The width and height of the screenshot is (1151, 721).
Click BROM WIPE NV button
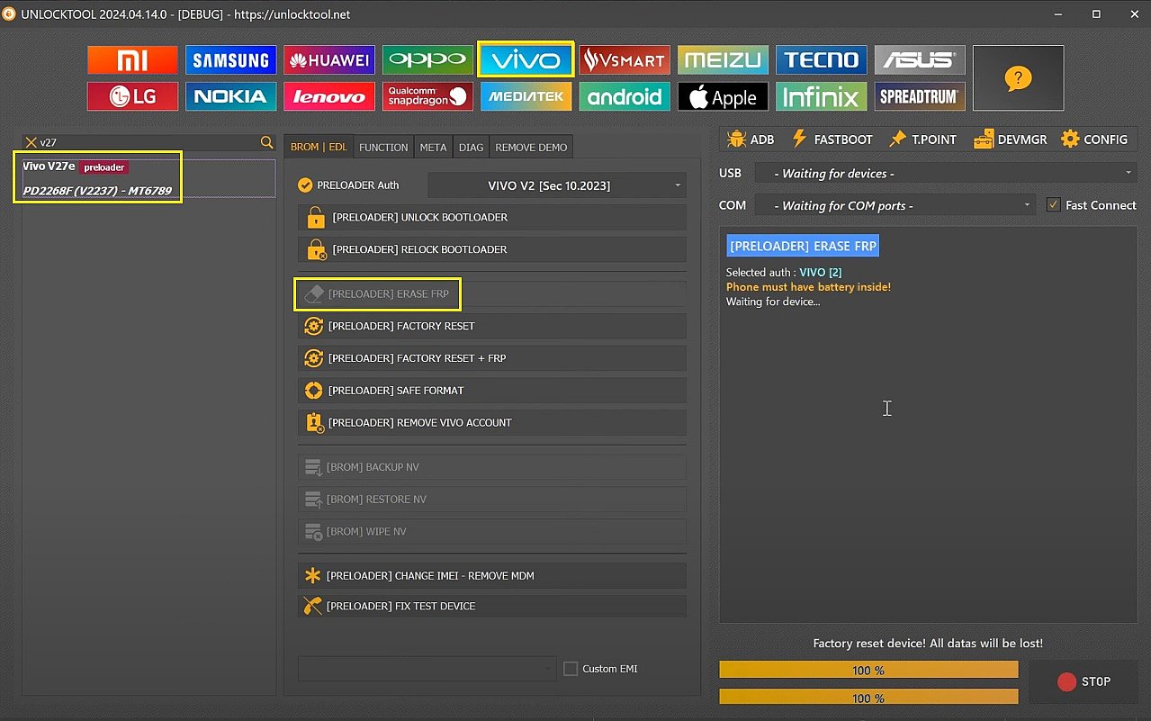[x=491, y=531]
